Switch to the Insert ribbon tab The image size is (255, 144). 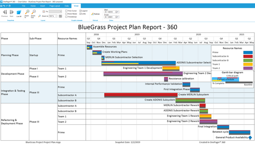tap(43, 6)
